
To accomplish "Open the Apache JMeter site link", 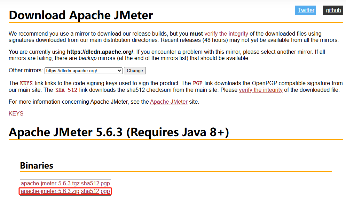I will click(169, 102).
